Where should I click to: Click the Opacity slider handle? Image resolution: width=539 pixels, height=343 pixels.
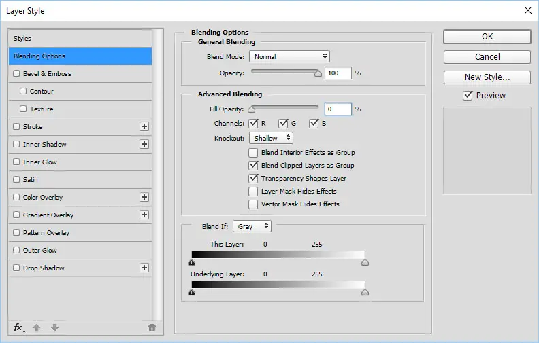[x=318, y=73]
